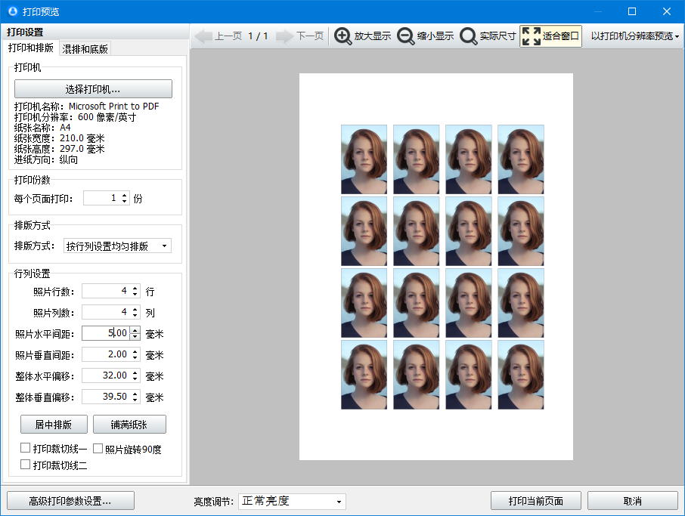Increase copies per page 每个页面打印
Image resolution: width=685 pixels, height=516 pixels.
[x=125, y=195]
